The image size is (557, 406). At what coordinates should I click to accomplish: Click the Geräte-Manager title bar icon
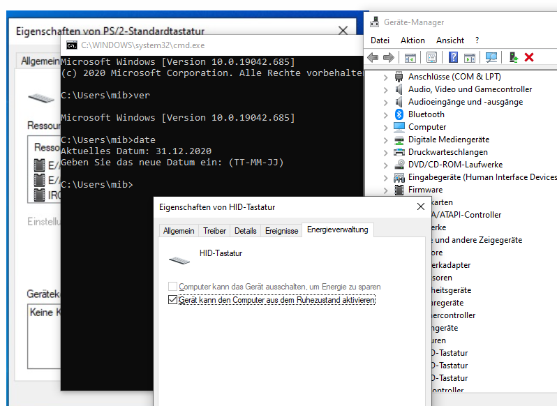(374, 22)
